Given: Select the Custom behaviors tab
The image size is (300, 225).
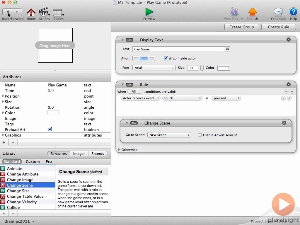Looking at the screenshot, I should [33, 161].
